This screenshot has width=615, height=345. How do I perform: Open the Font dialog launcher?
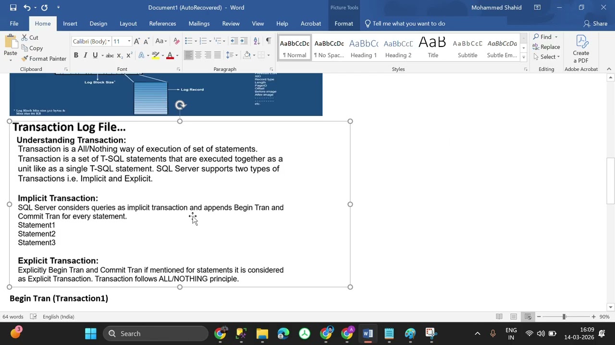pos(178,69)
